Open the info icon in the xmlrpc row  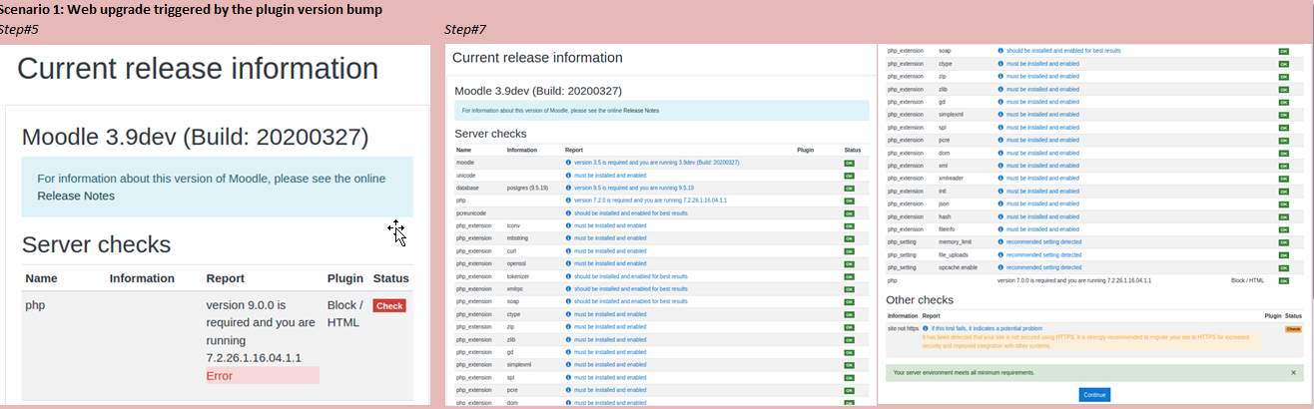coord(568,289)
